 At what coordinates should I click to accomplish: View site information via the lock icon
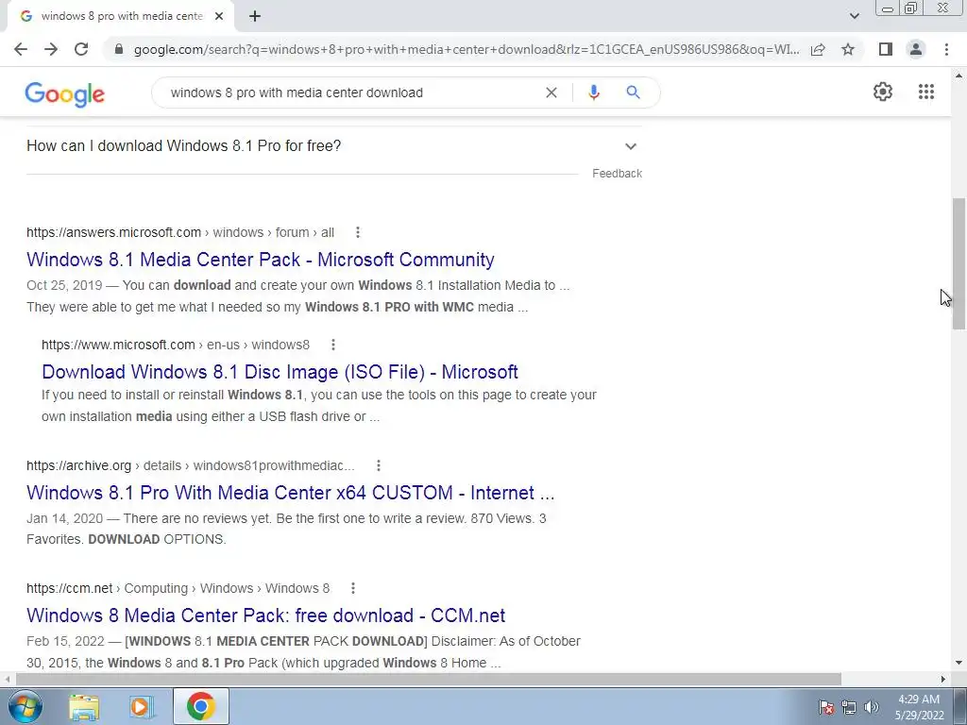119,49
